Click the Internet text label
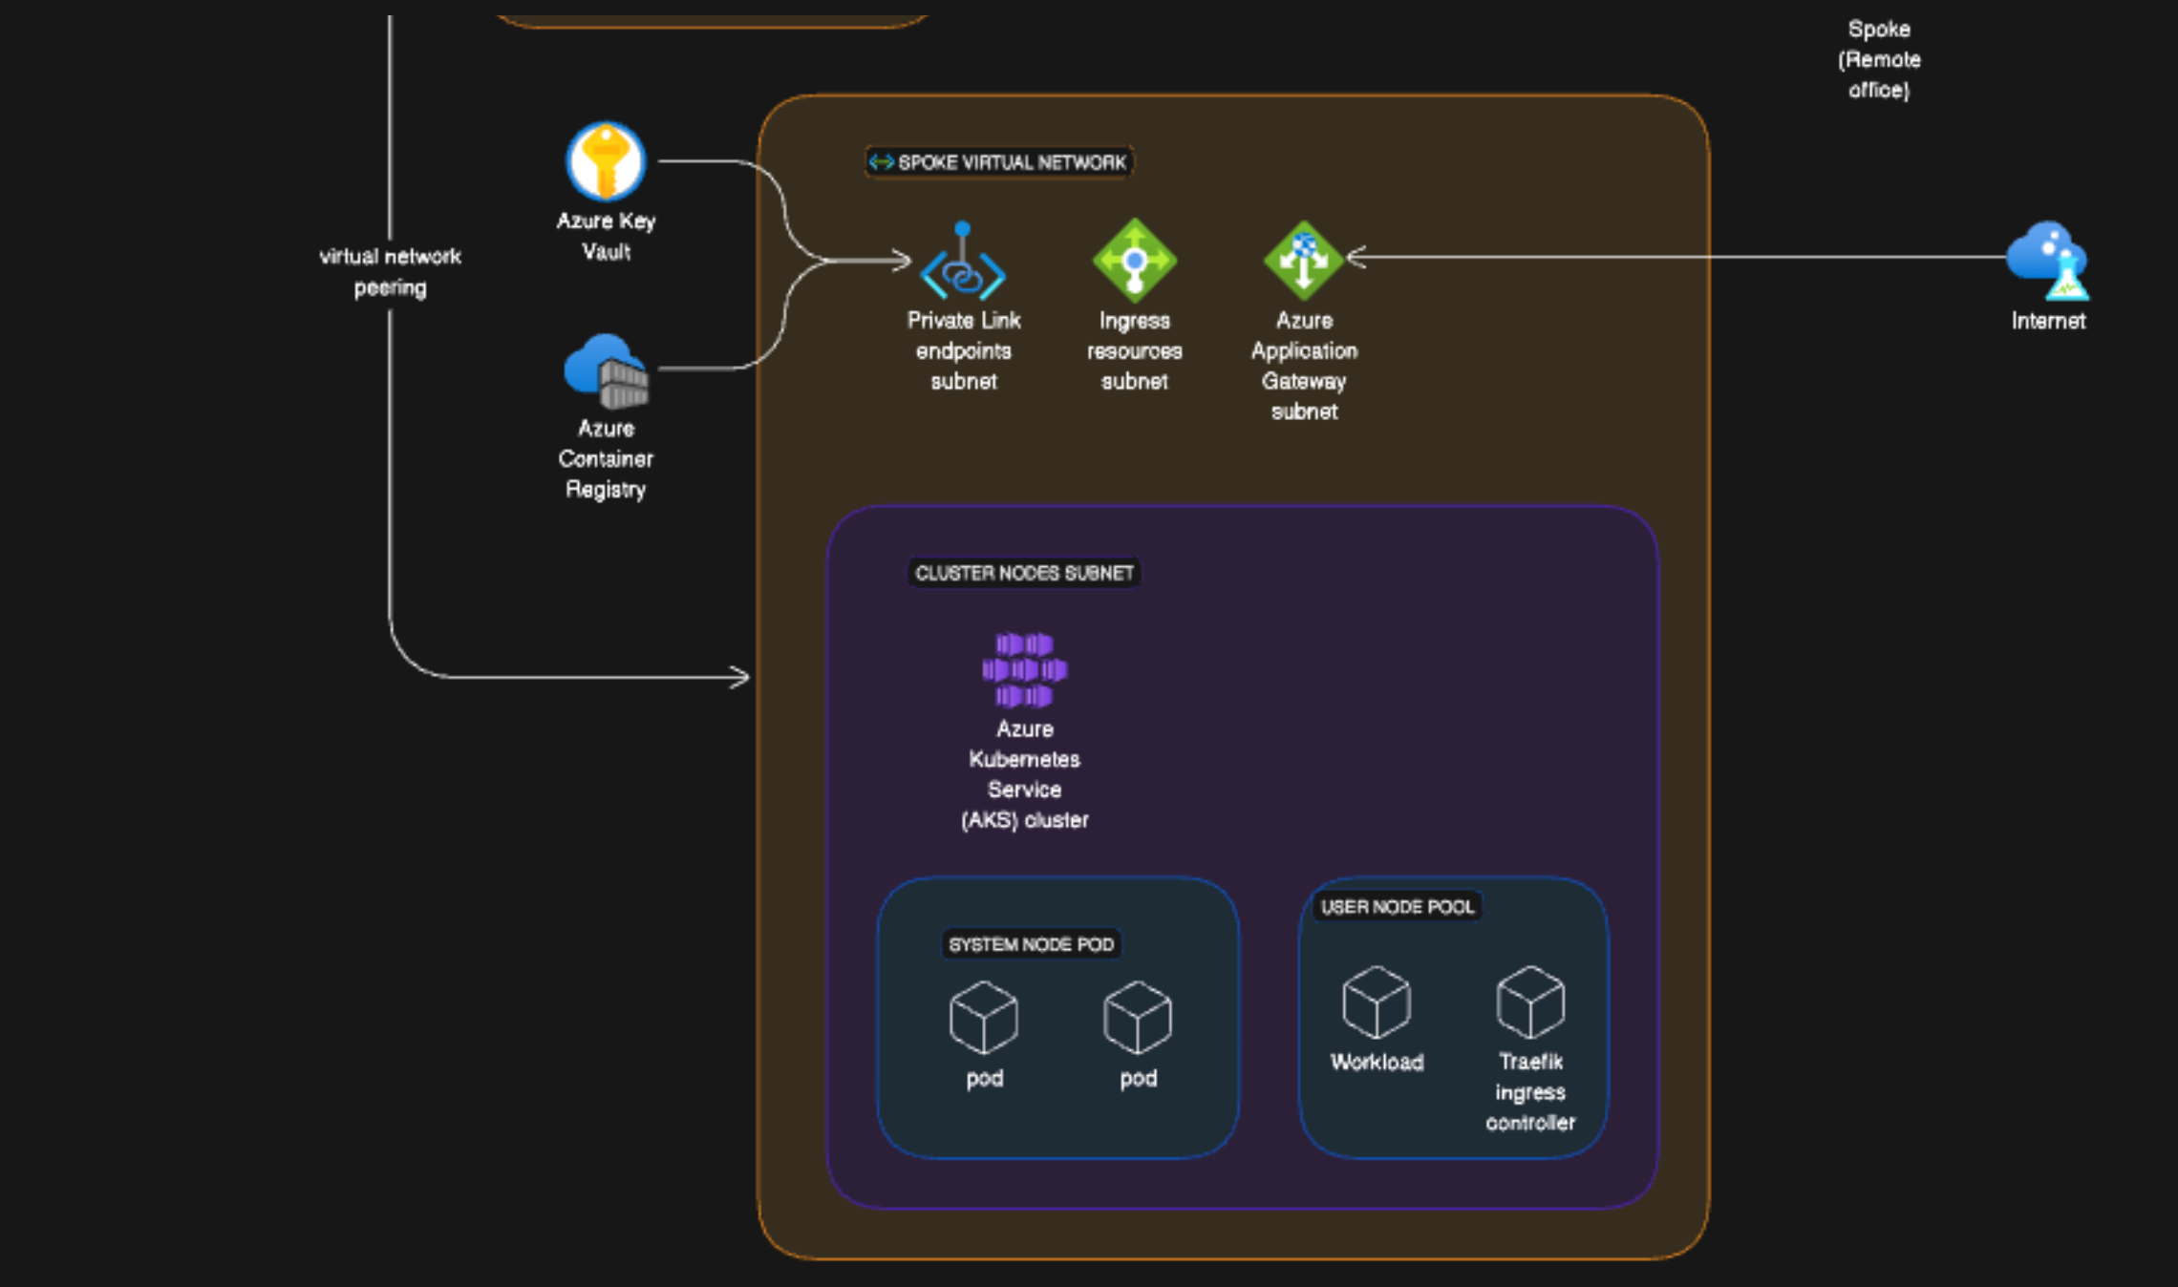The image size is (2178, 1287). (2048, 321)
